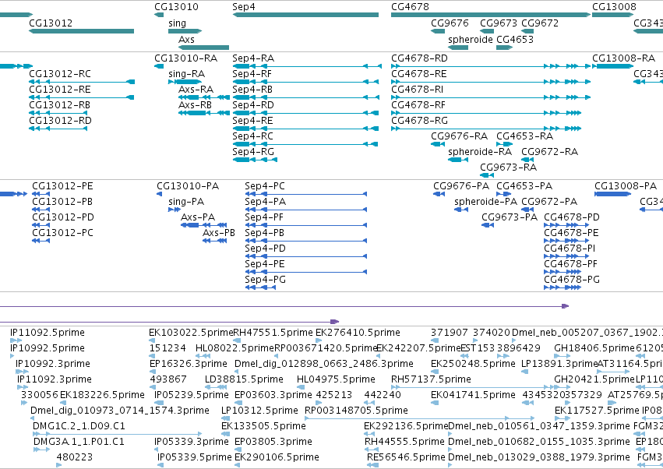Select protein CG13010-PA
Image resolution: width=663 pixels, height=469 pixels.
188,186
